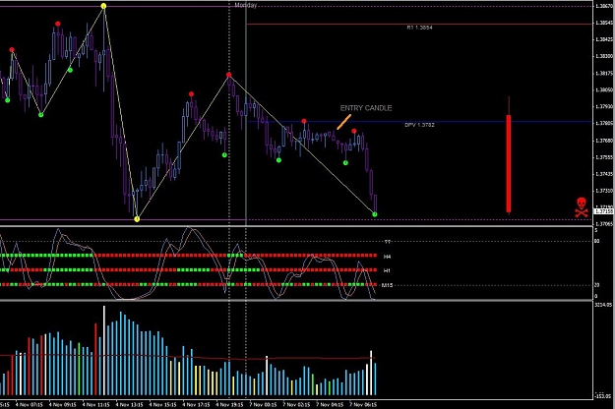Select the H4 trend row label

(387, 257)
